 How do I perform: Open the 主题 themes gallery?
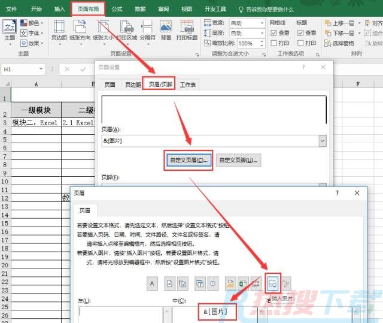pos(10,32)
